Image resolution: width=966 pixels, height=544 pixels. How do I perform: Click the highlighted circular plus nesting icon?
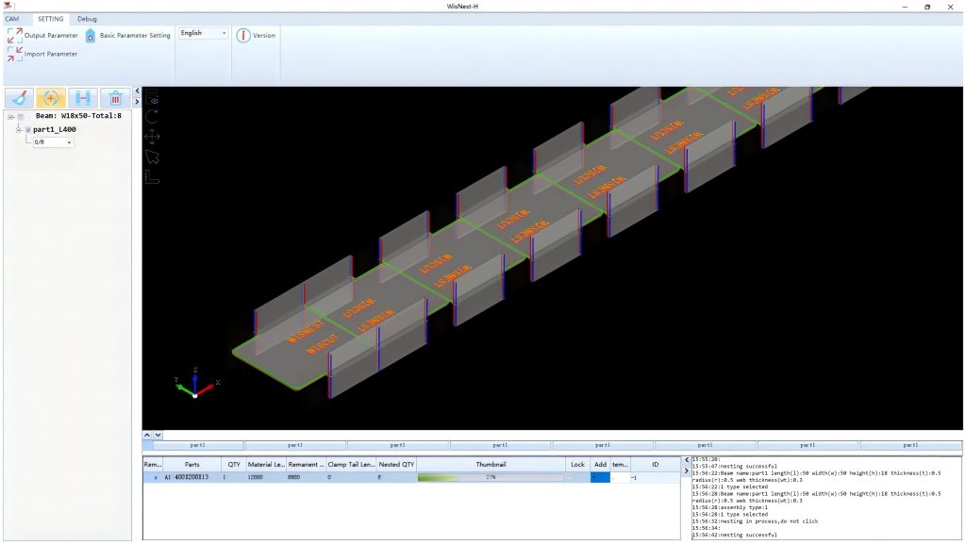(51, 98)
